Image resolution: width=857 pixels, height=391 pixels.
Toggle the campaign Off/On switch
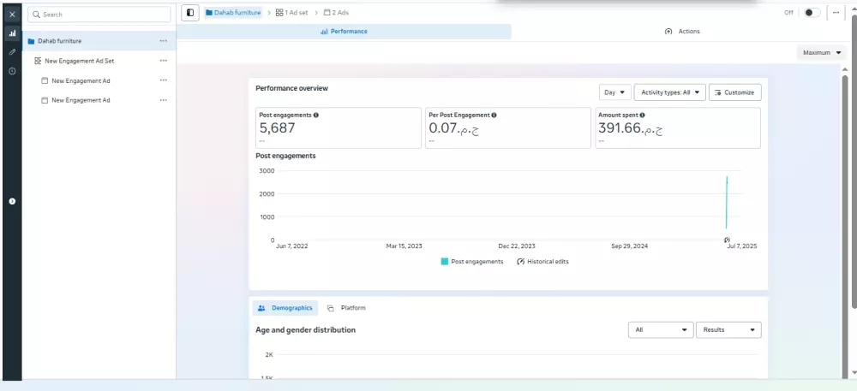click(812, 13)
